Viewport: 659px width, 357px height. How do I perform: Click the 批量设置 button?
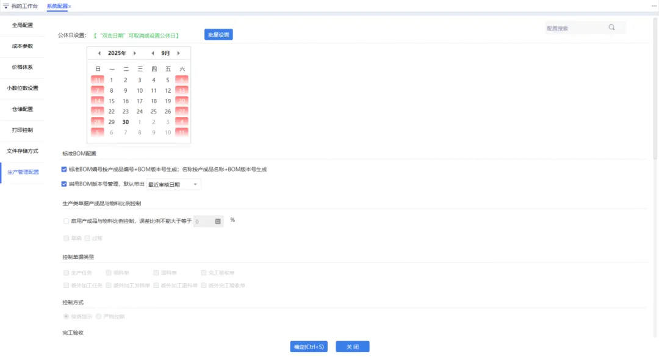[x=218, y=35]
